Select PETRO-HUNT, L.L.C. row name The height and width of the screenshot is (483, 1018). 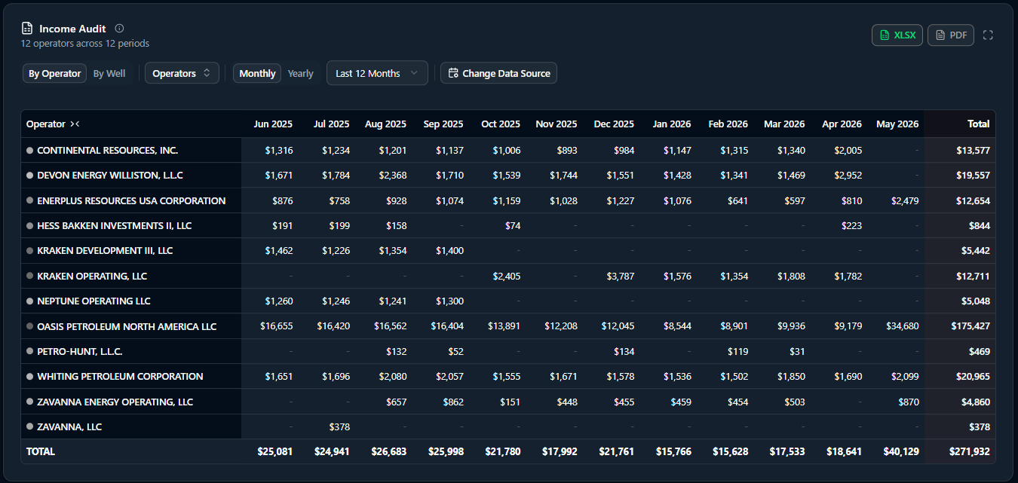(x=80, y=351)
